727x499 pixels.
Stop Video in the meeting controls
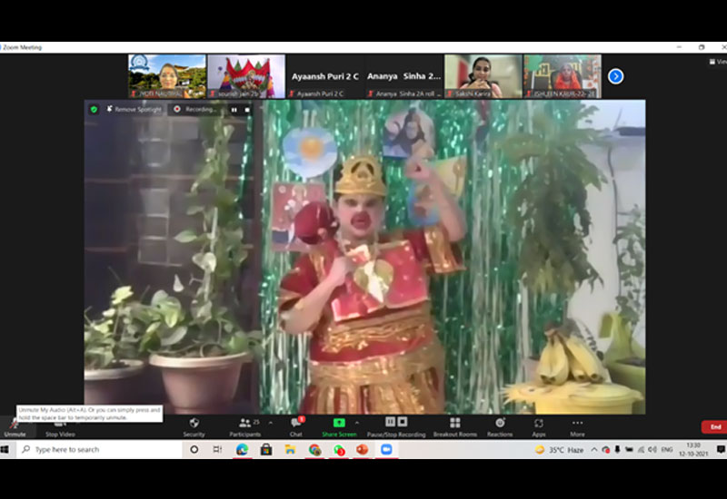(60, 428)
